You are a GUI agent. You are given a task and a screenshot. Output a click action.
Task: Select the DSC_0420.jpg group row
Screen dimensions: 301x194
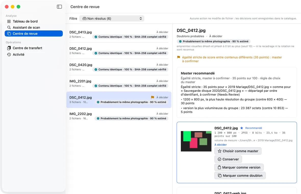[119, 67]
